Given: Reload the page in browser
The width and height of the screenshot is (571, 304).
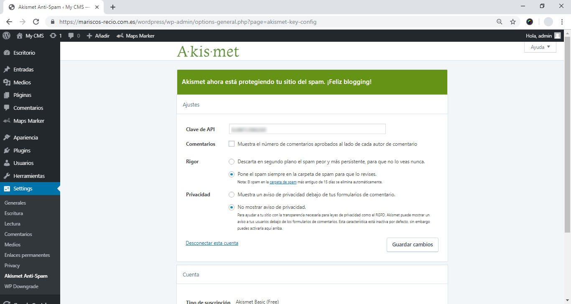Looking at the screenshot, I should (x=36, y=22).
